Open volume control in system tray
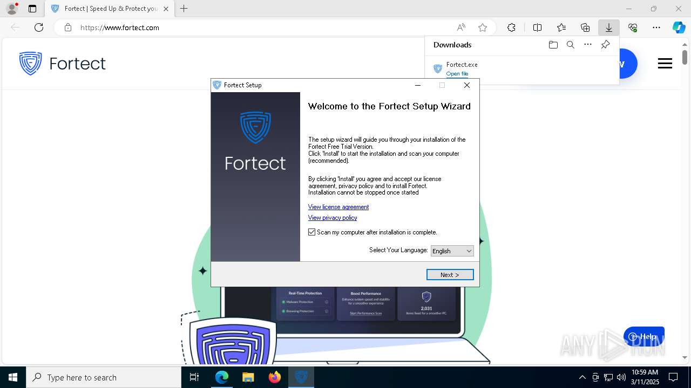The image size is (691, 388). click(x=621, y=377)
